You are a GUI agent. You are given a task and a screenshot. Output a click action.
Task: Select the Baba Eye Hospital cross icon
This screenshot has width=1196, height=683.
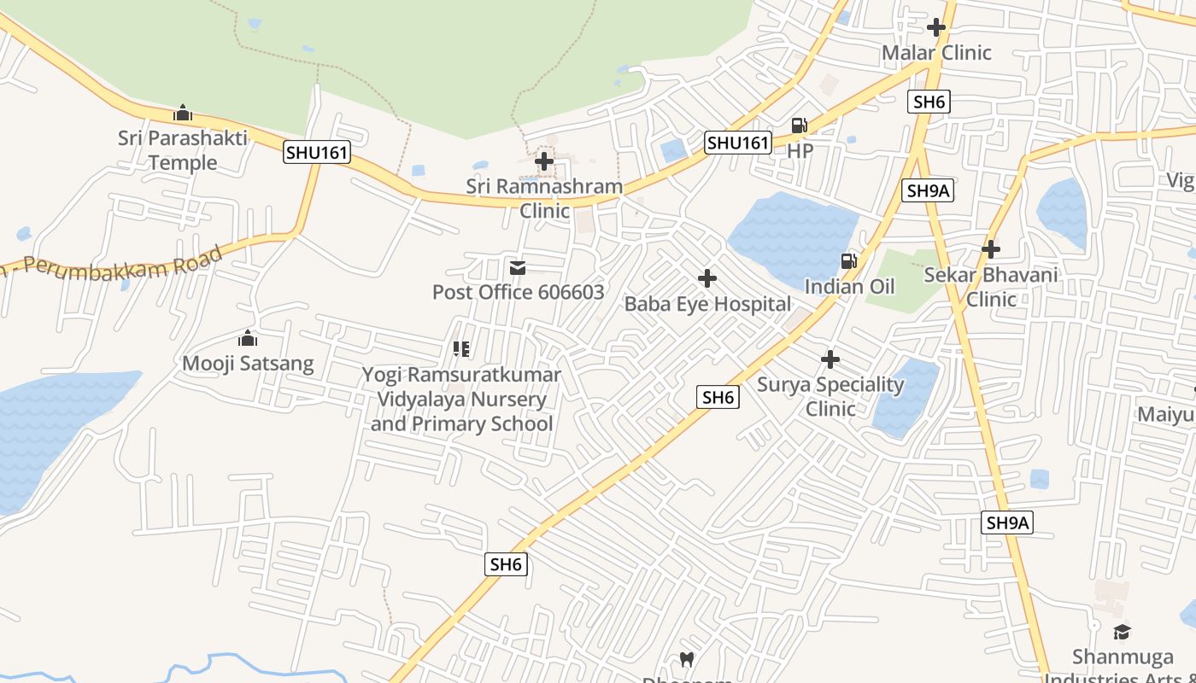tap(707, 278)
